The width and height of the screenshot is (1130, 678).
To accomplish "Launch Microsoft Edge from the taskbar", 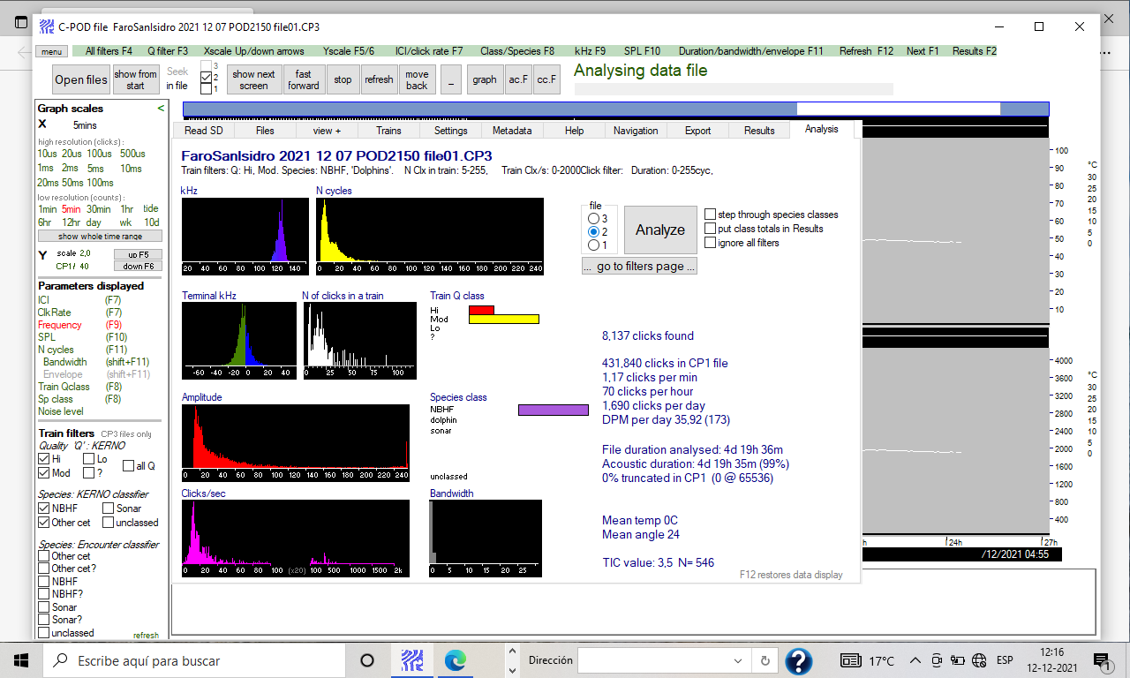I will tap(456, 660).
